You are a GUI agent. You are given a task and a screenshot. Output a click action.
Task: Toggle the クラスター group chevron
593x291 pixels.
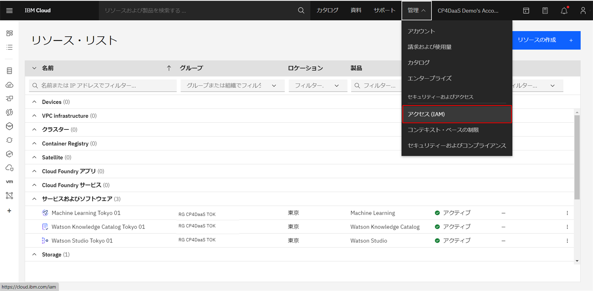coord(34,129)
